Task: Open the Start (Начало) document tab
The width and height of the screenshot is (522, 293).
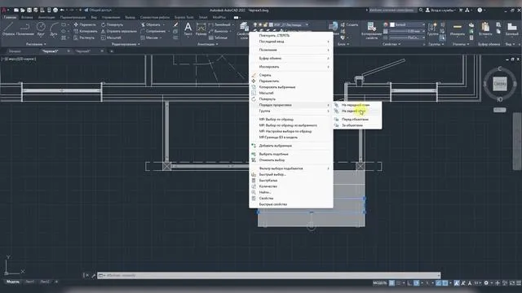Action: click(x=15, y=51)
